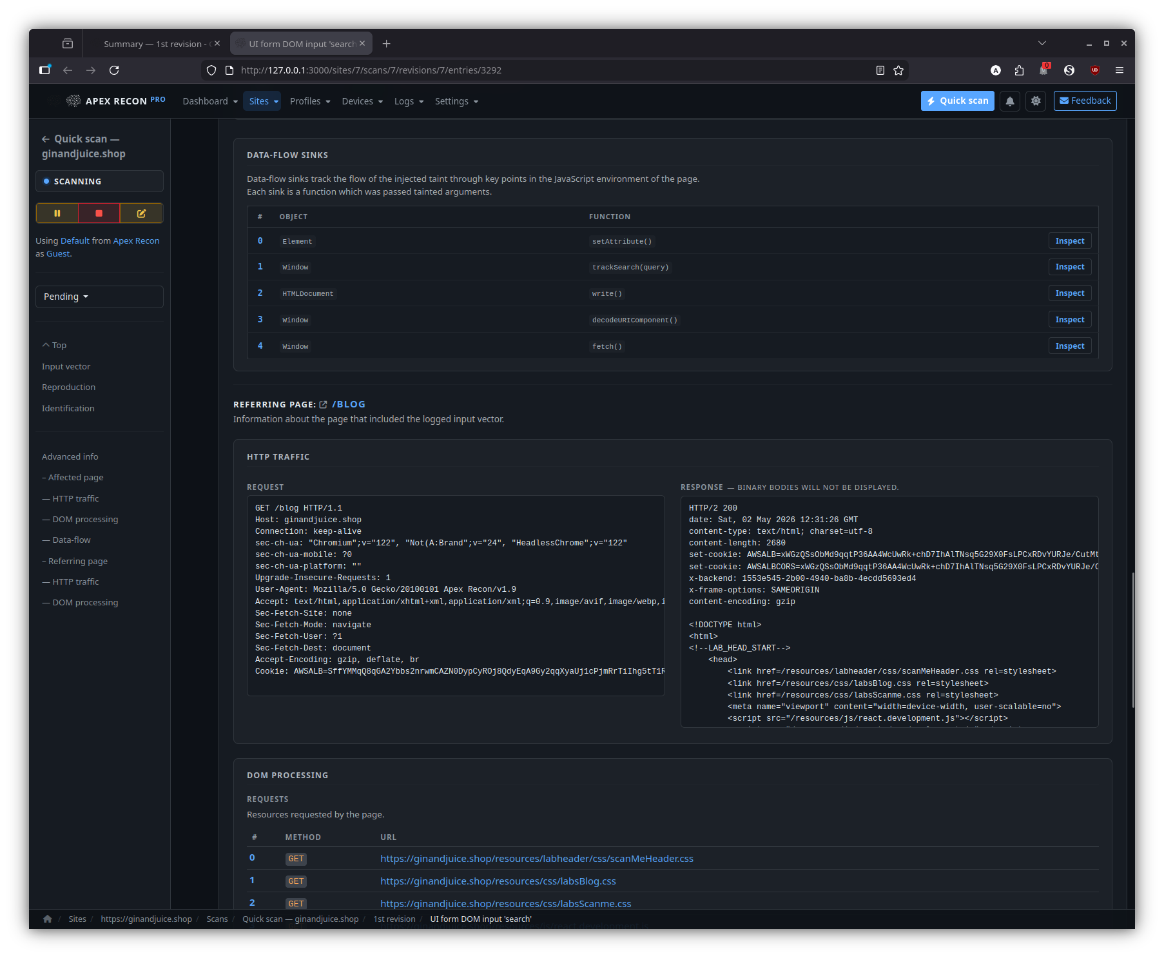Jump to Referring page section

(x=75, y=562)
